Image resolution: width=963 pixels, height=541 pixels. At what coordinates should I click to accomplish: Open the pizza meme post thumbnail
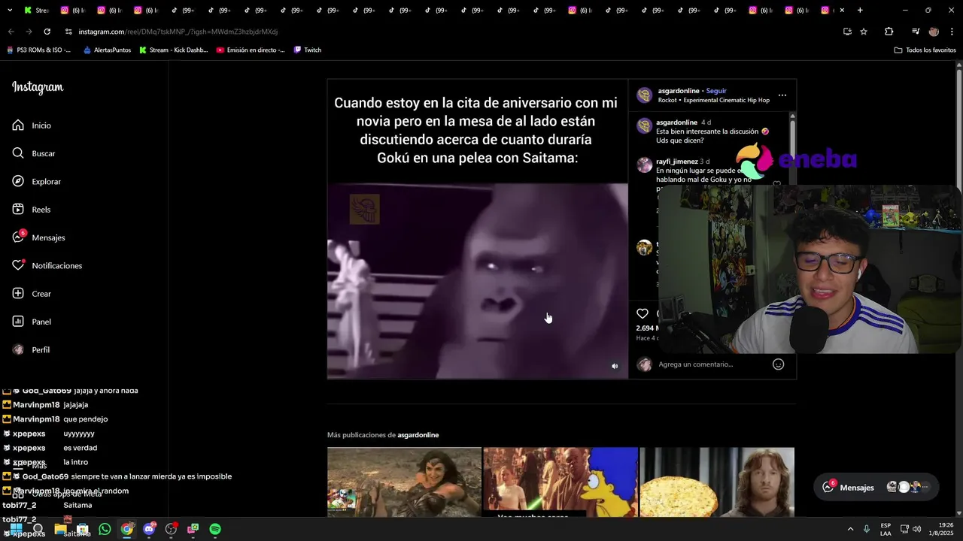point(717,482)
